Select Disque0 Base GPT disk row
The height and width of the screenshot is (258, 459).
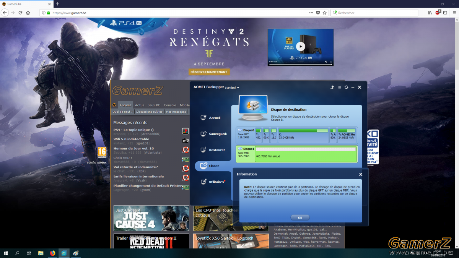297,135
